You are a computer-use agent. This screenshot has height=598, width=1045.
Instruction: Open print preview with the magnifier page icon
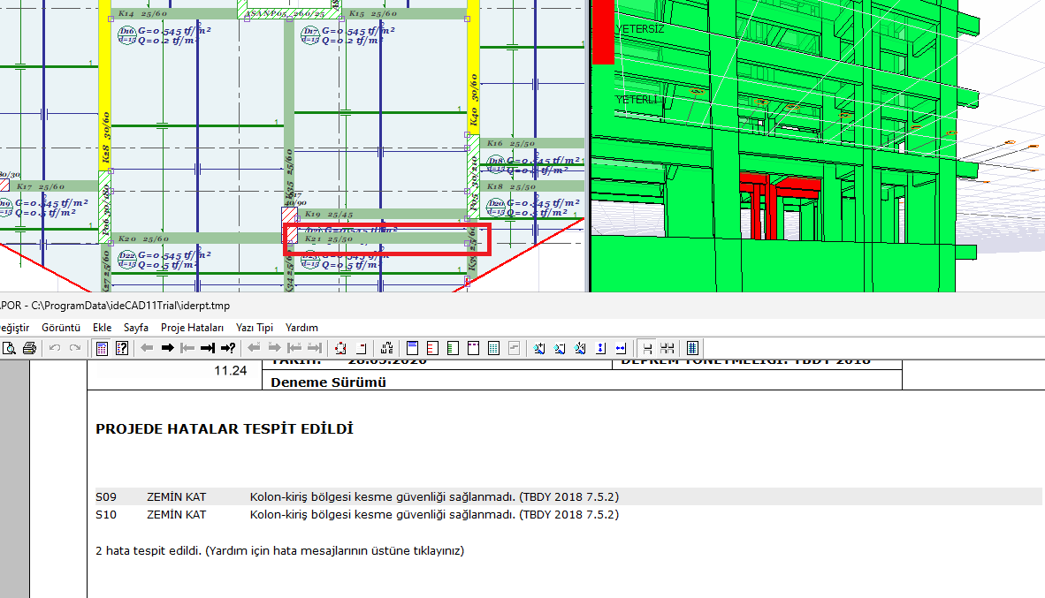tap(10, 348)
